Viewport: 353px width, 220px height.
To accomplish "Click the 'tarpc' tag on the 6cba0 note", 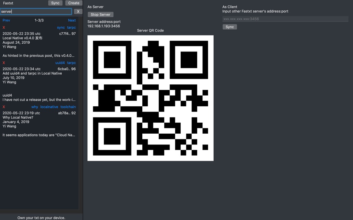I will coord(71,63).
